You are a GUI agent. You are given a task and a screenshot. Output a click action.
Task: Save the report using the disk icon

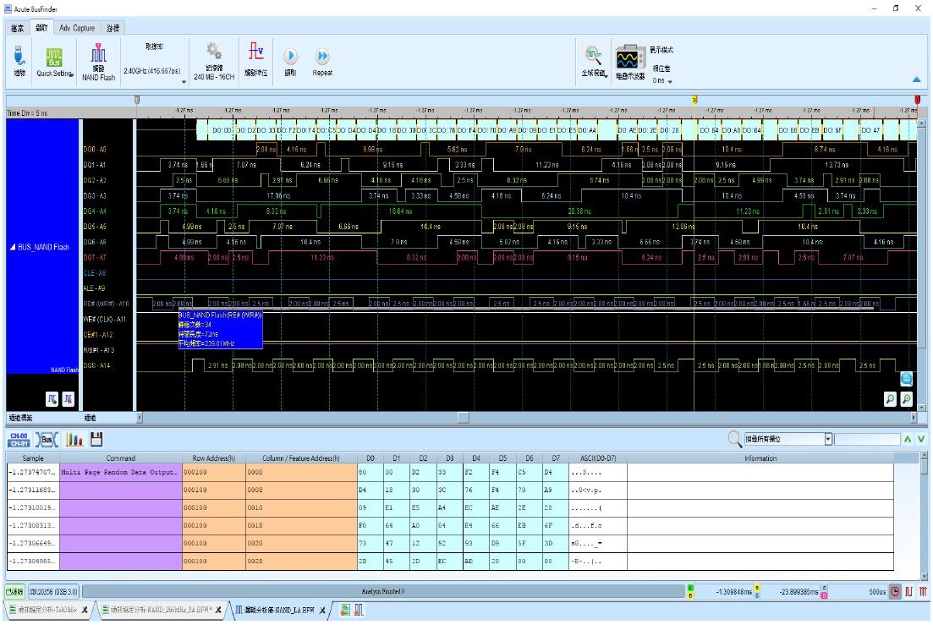click(x=96, y=438)
